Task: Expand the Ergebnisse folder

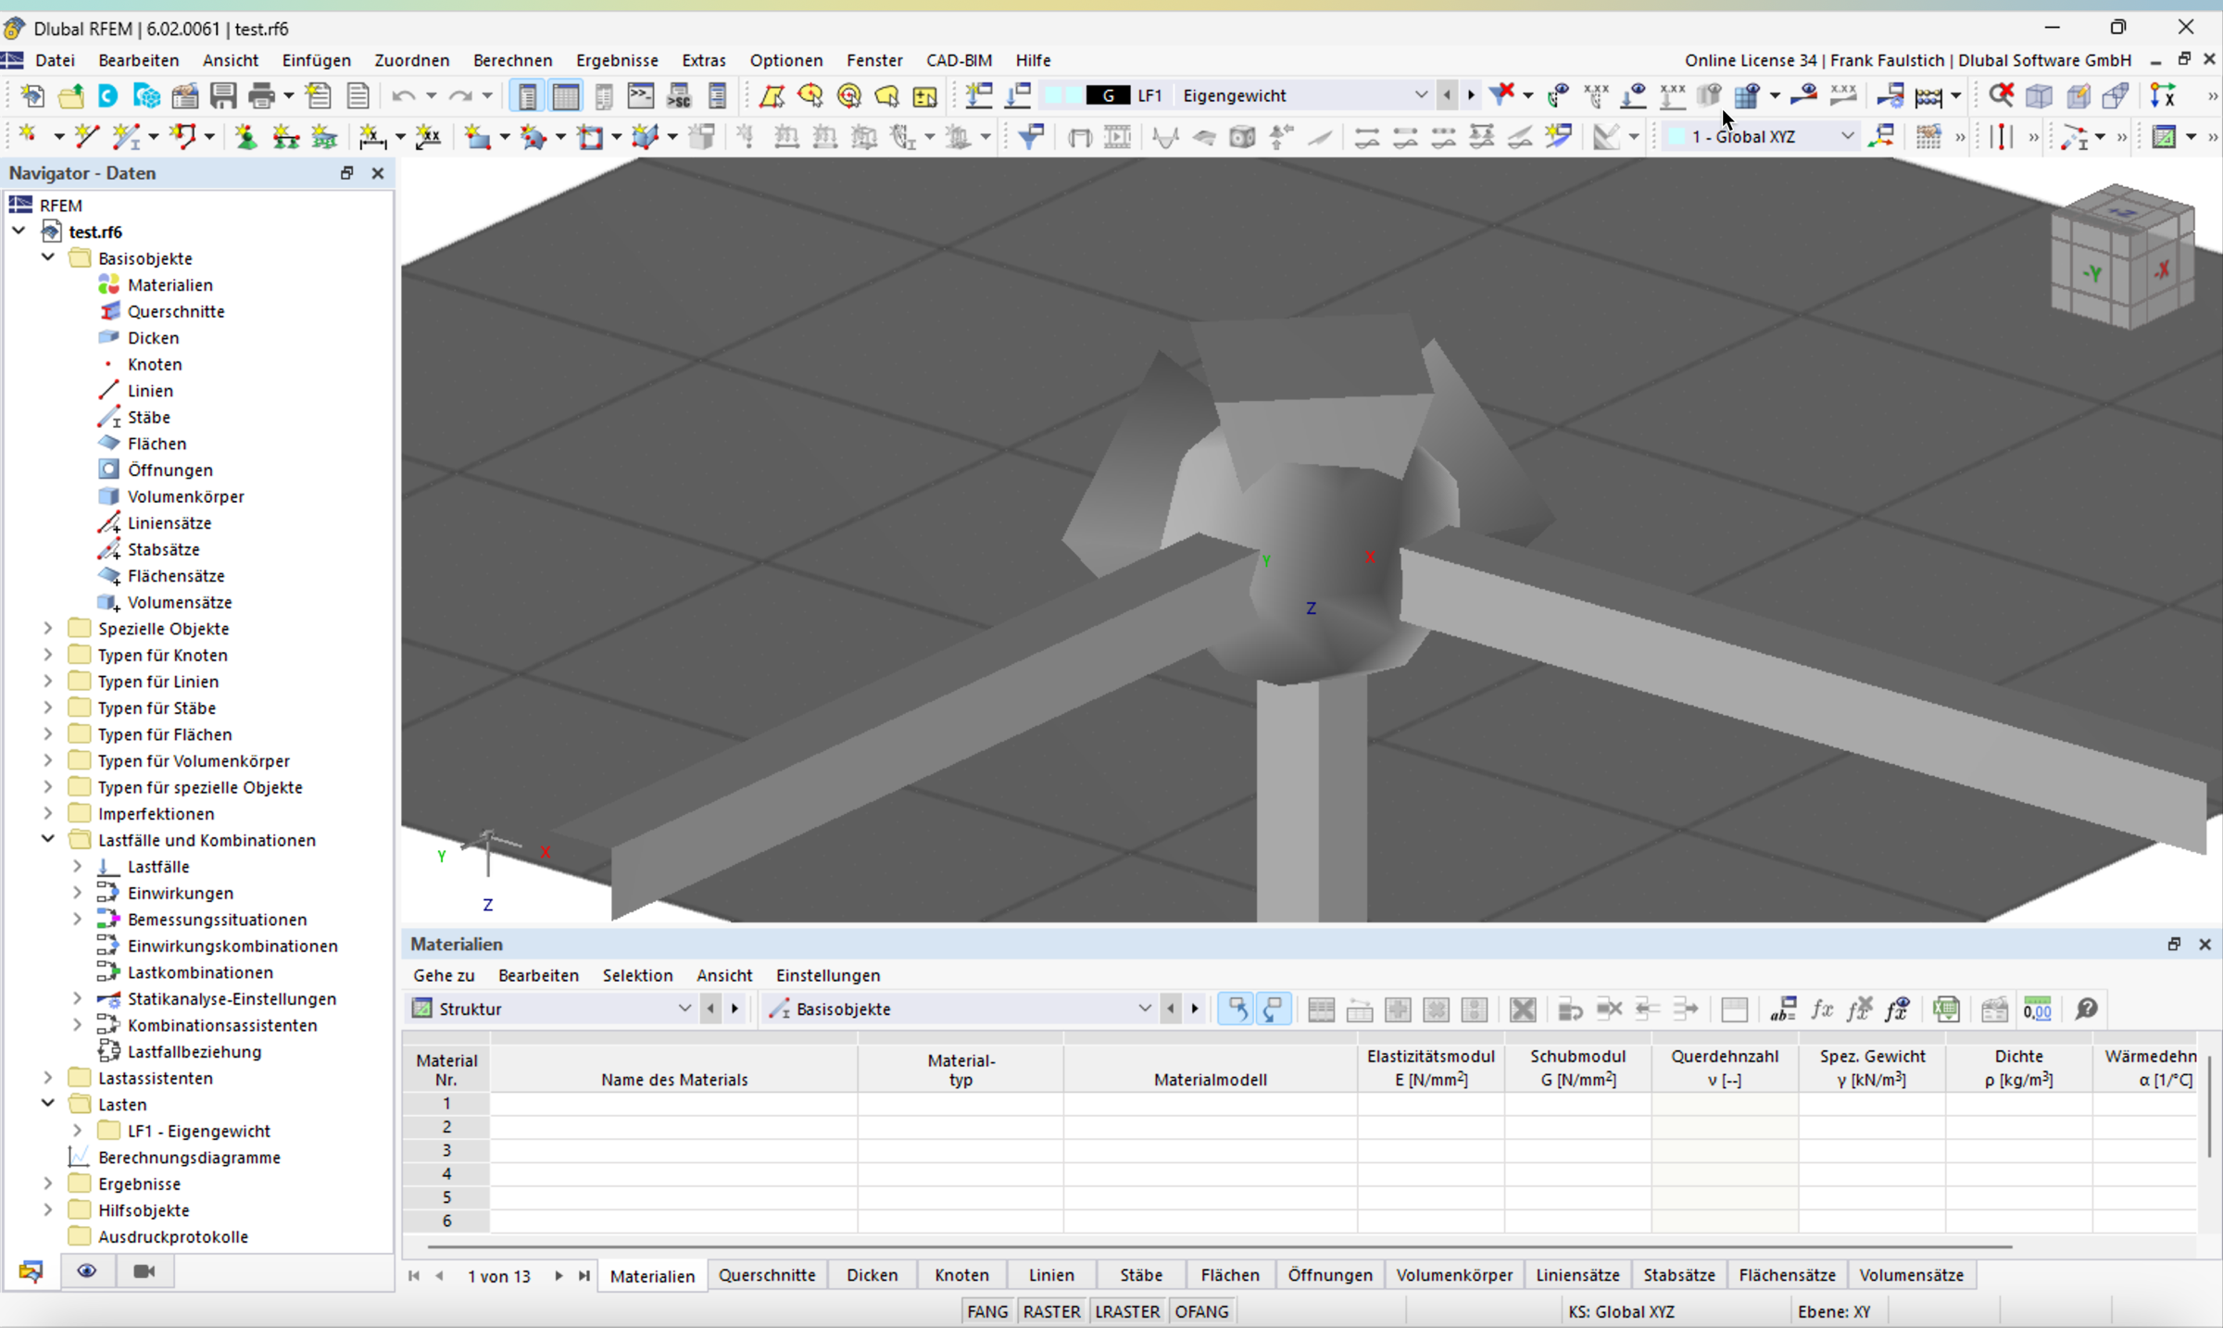Action: point(48,1183)
